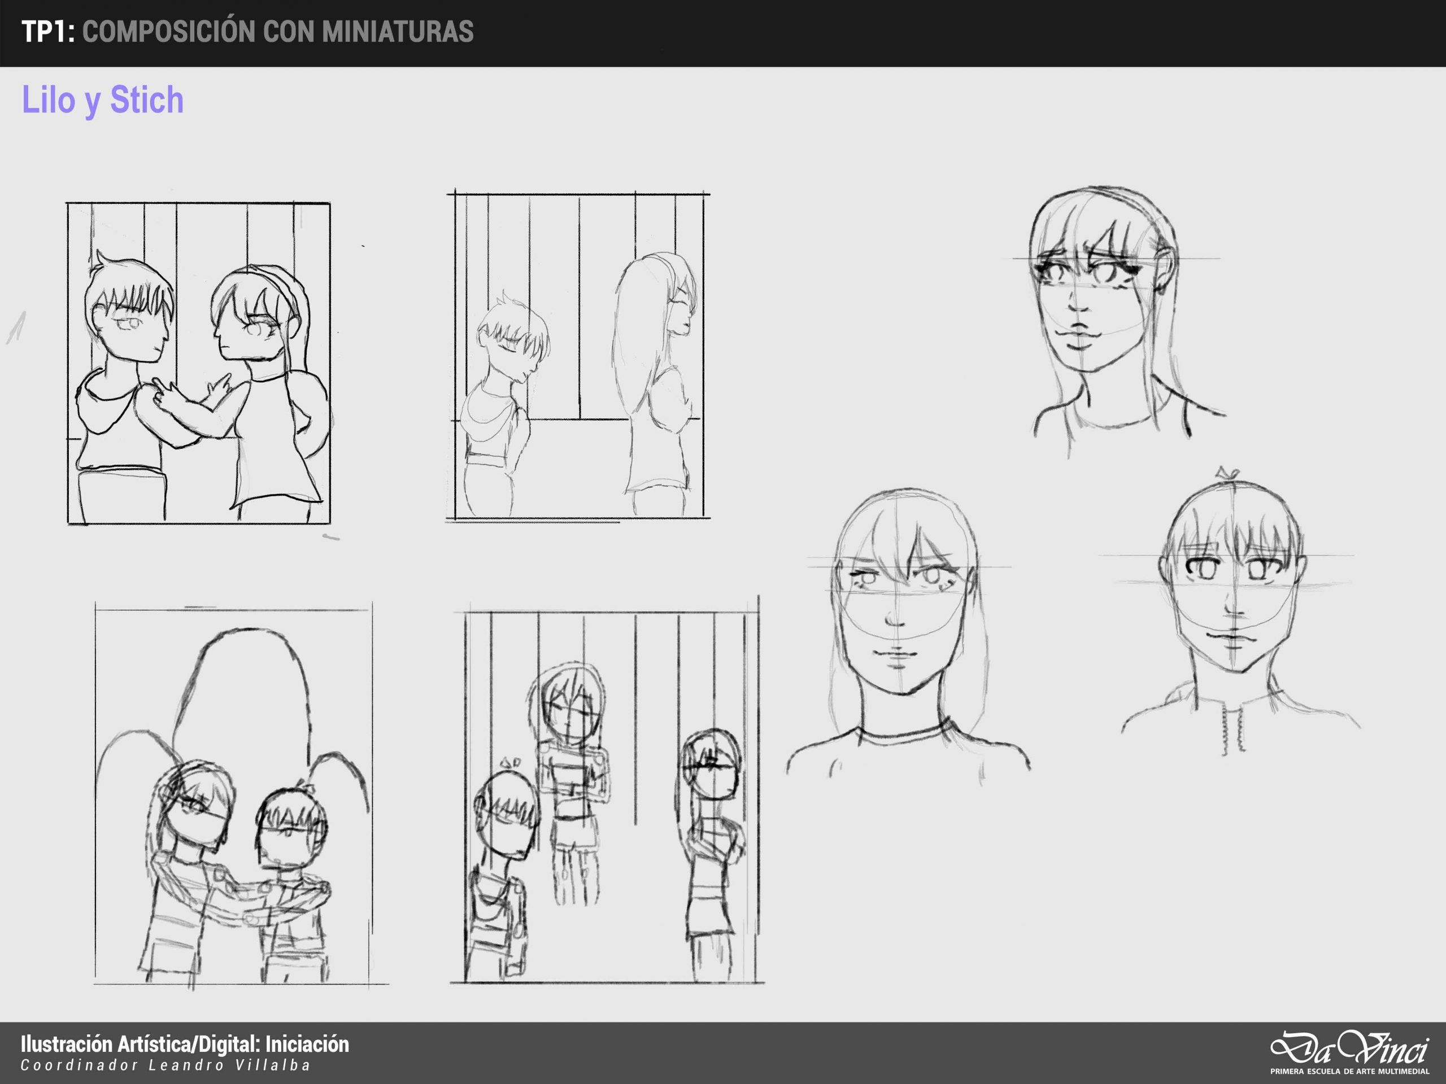Click "Coordinador Leandro Villalba" footer text
This screenshot has height=1084, width=1446.
tap(165, 1065)
